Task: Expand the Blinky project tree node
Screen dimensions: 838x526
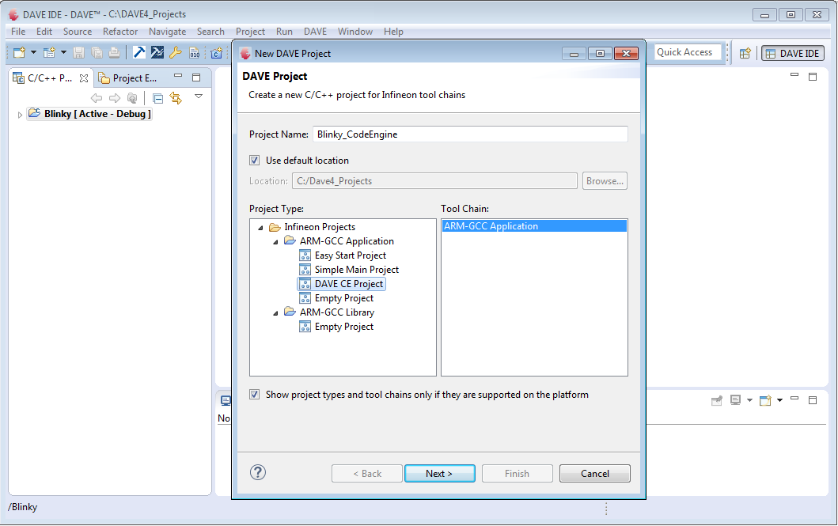Action: (x=20, y=115)
